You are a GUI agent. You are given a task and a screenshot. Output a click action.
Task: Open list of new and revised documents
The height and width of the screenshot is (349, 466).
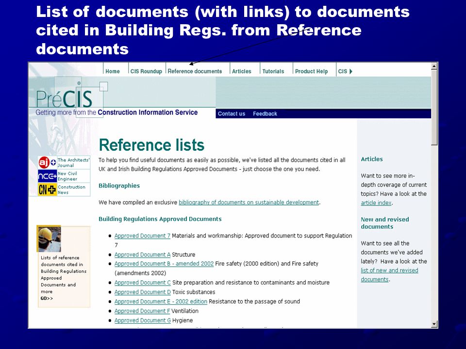389,275
